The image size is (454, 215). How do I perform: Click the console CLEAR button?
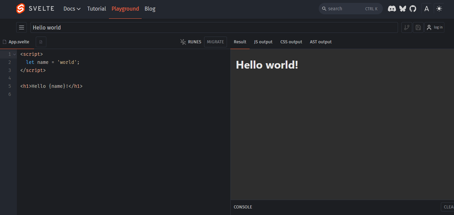coord(448,207)
